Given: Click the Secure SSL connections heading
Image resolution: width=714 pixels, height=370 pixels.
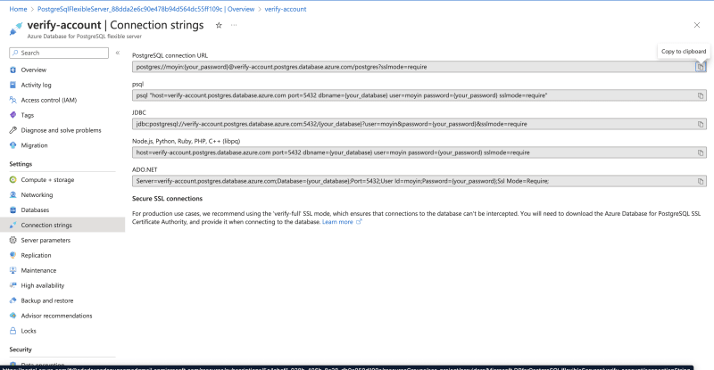Looking at the screenshot, I should pos(167,199).
